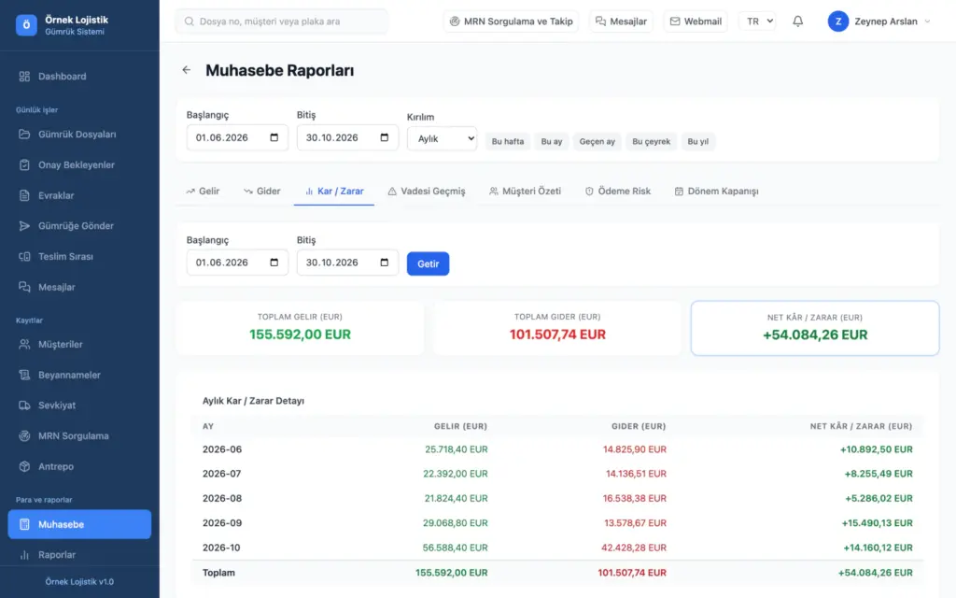Open the Kırılım dropdown set to Aylık

click(442, 138)
